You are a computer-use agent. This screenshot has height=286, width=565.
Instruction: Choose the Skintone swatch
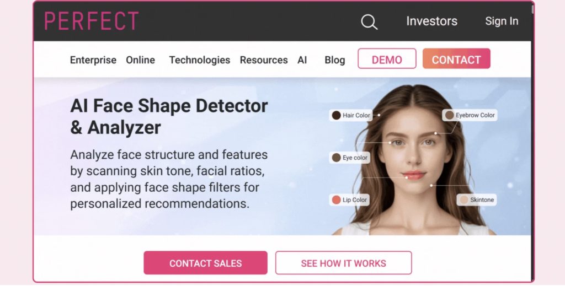point(464,200)
